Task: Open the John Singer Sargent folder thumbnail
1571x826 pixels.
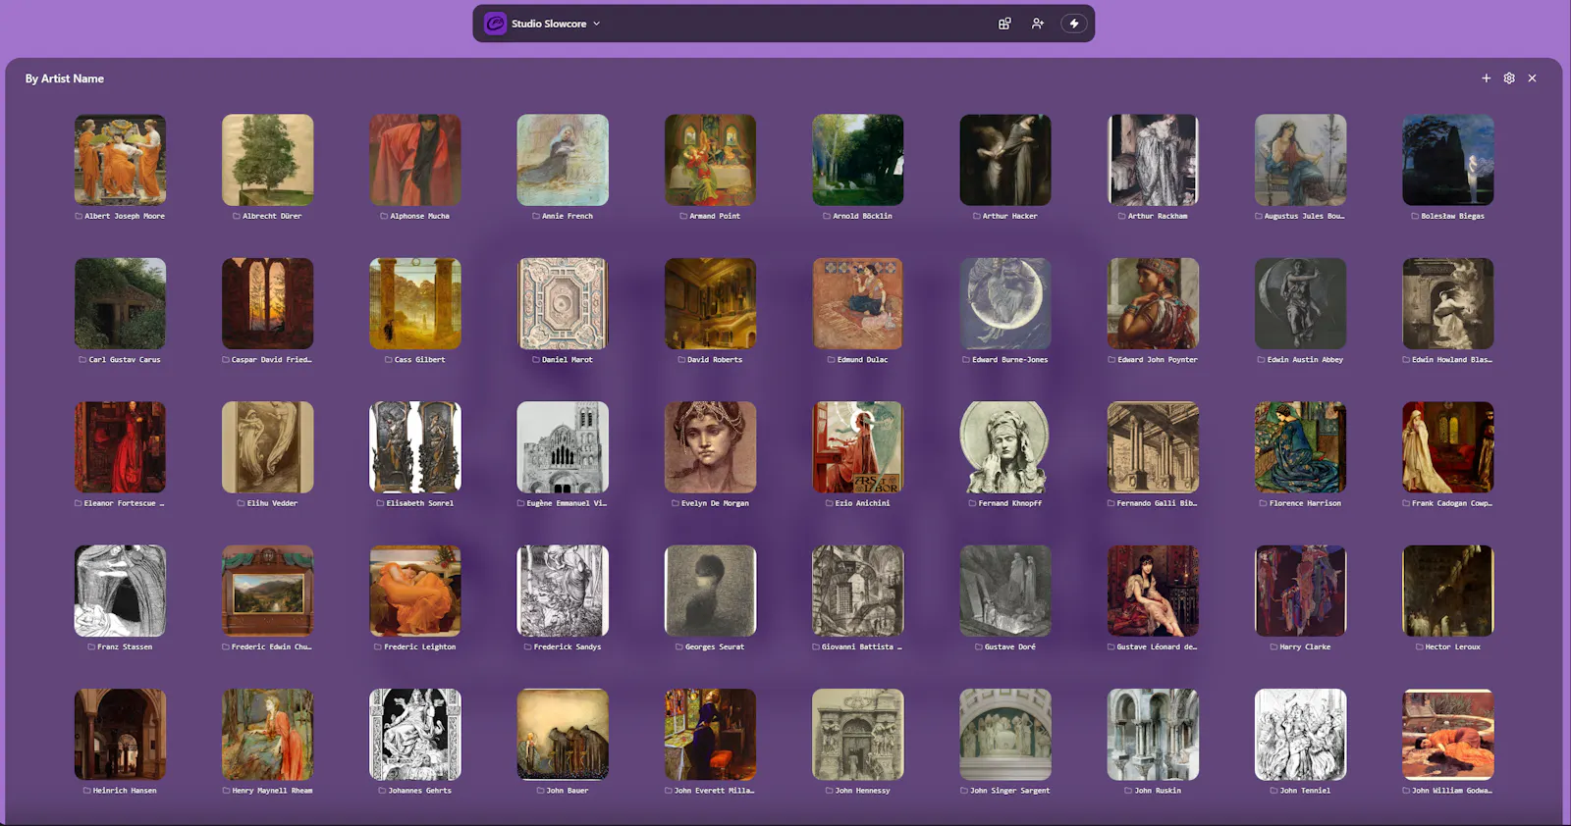Action: 1005,735
